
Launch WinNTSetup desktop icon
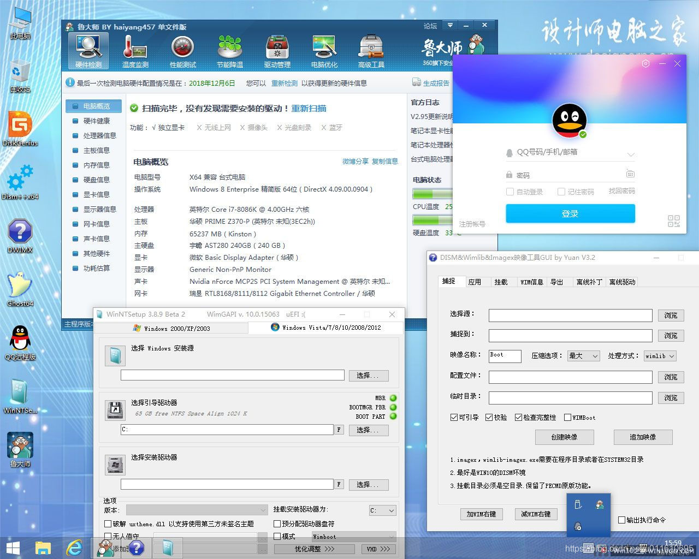coord(20,396)
